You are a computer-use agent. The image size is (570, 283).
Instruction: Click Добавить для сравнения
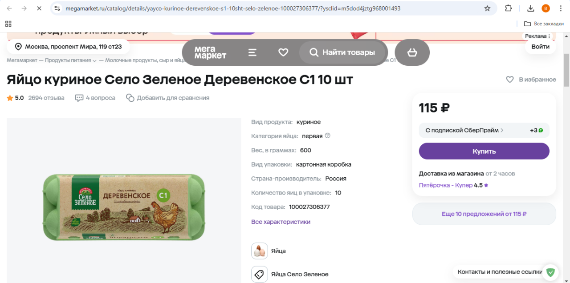pyautogui.click(x=168, y=98)
